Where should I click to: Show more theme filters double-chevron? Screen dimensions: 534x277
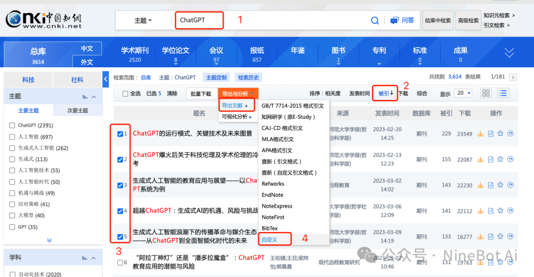click(x=49, y=240)
